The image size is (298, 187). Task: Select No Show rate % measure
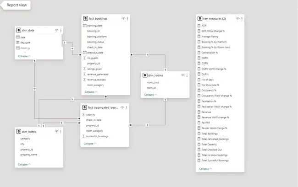click(210, 85)
